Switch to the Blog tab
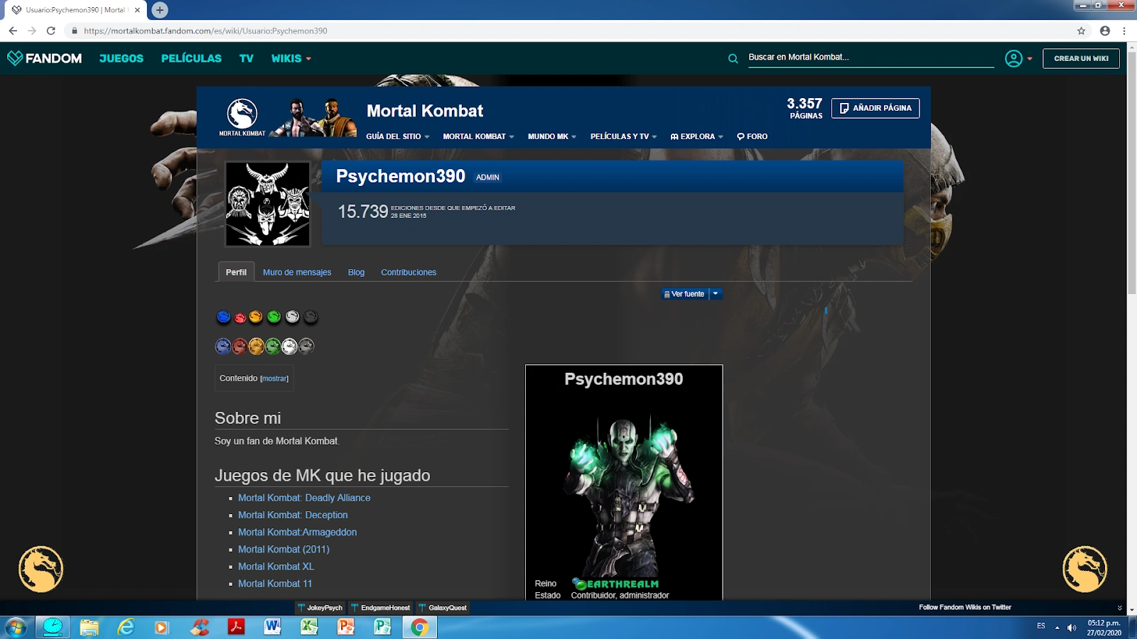This screenshot has height=639, width=1137. point(356,272)
